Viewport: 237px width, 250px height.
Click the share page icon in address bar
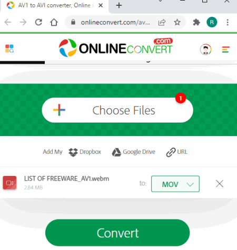pos(162,23)
